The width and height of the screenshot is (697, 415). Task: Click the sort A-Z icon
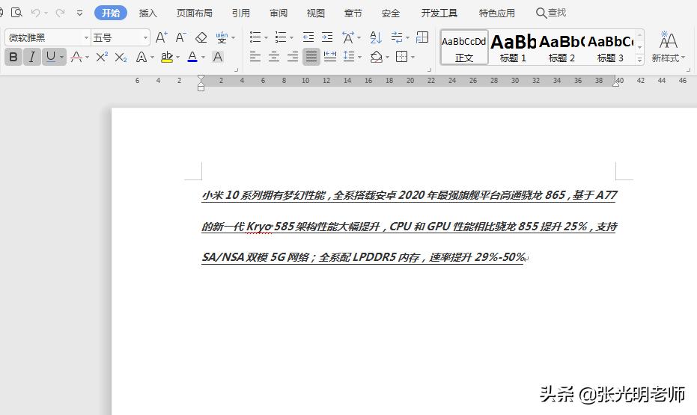[376, 37]
